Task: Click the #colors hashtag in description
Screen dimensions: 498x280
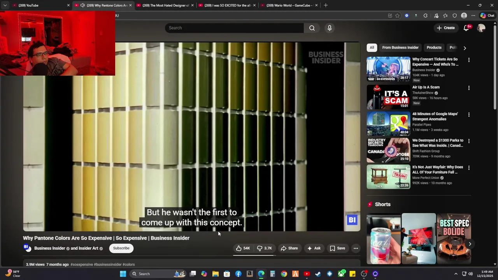Action: 129,264
